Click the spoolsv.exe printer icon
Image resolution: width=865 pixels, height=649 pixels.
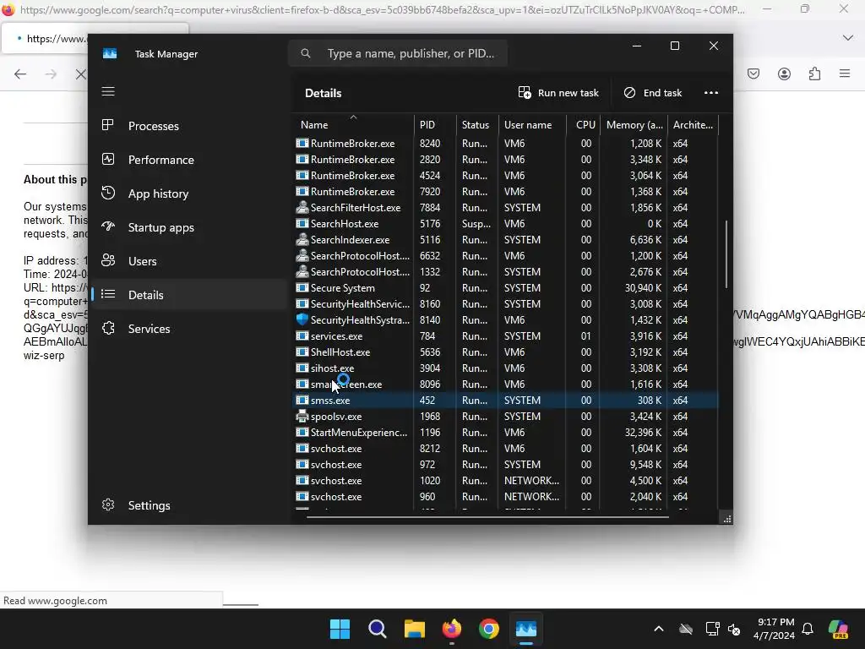(x=302, y=416)
